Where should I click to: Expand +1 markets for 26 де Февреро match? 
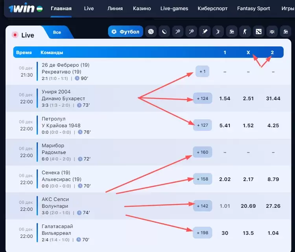coord(203,71)
